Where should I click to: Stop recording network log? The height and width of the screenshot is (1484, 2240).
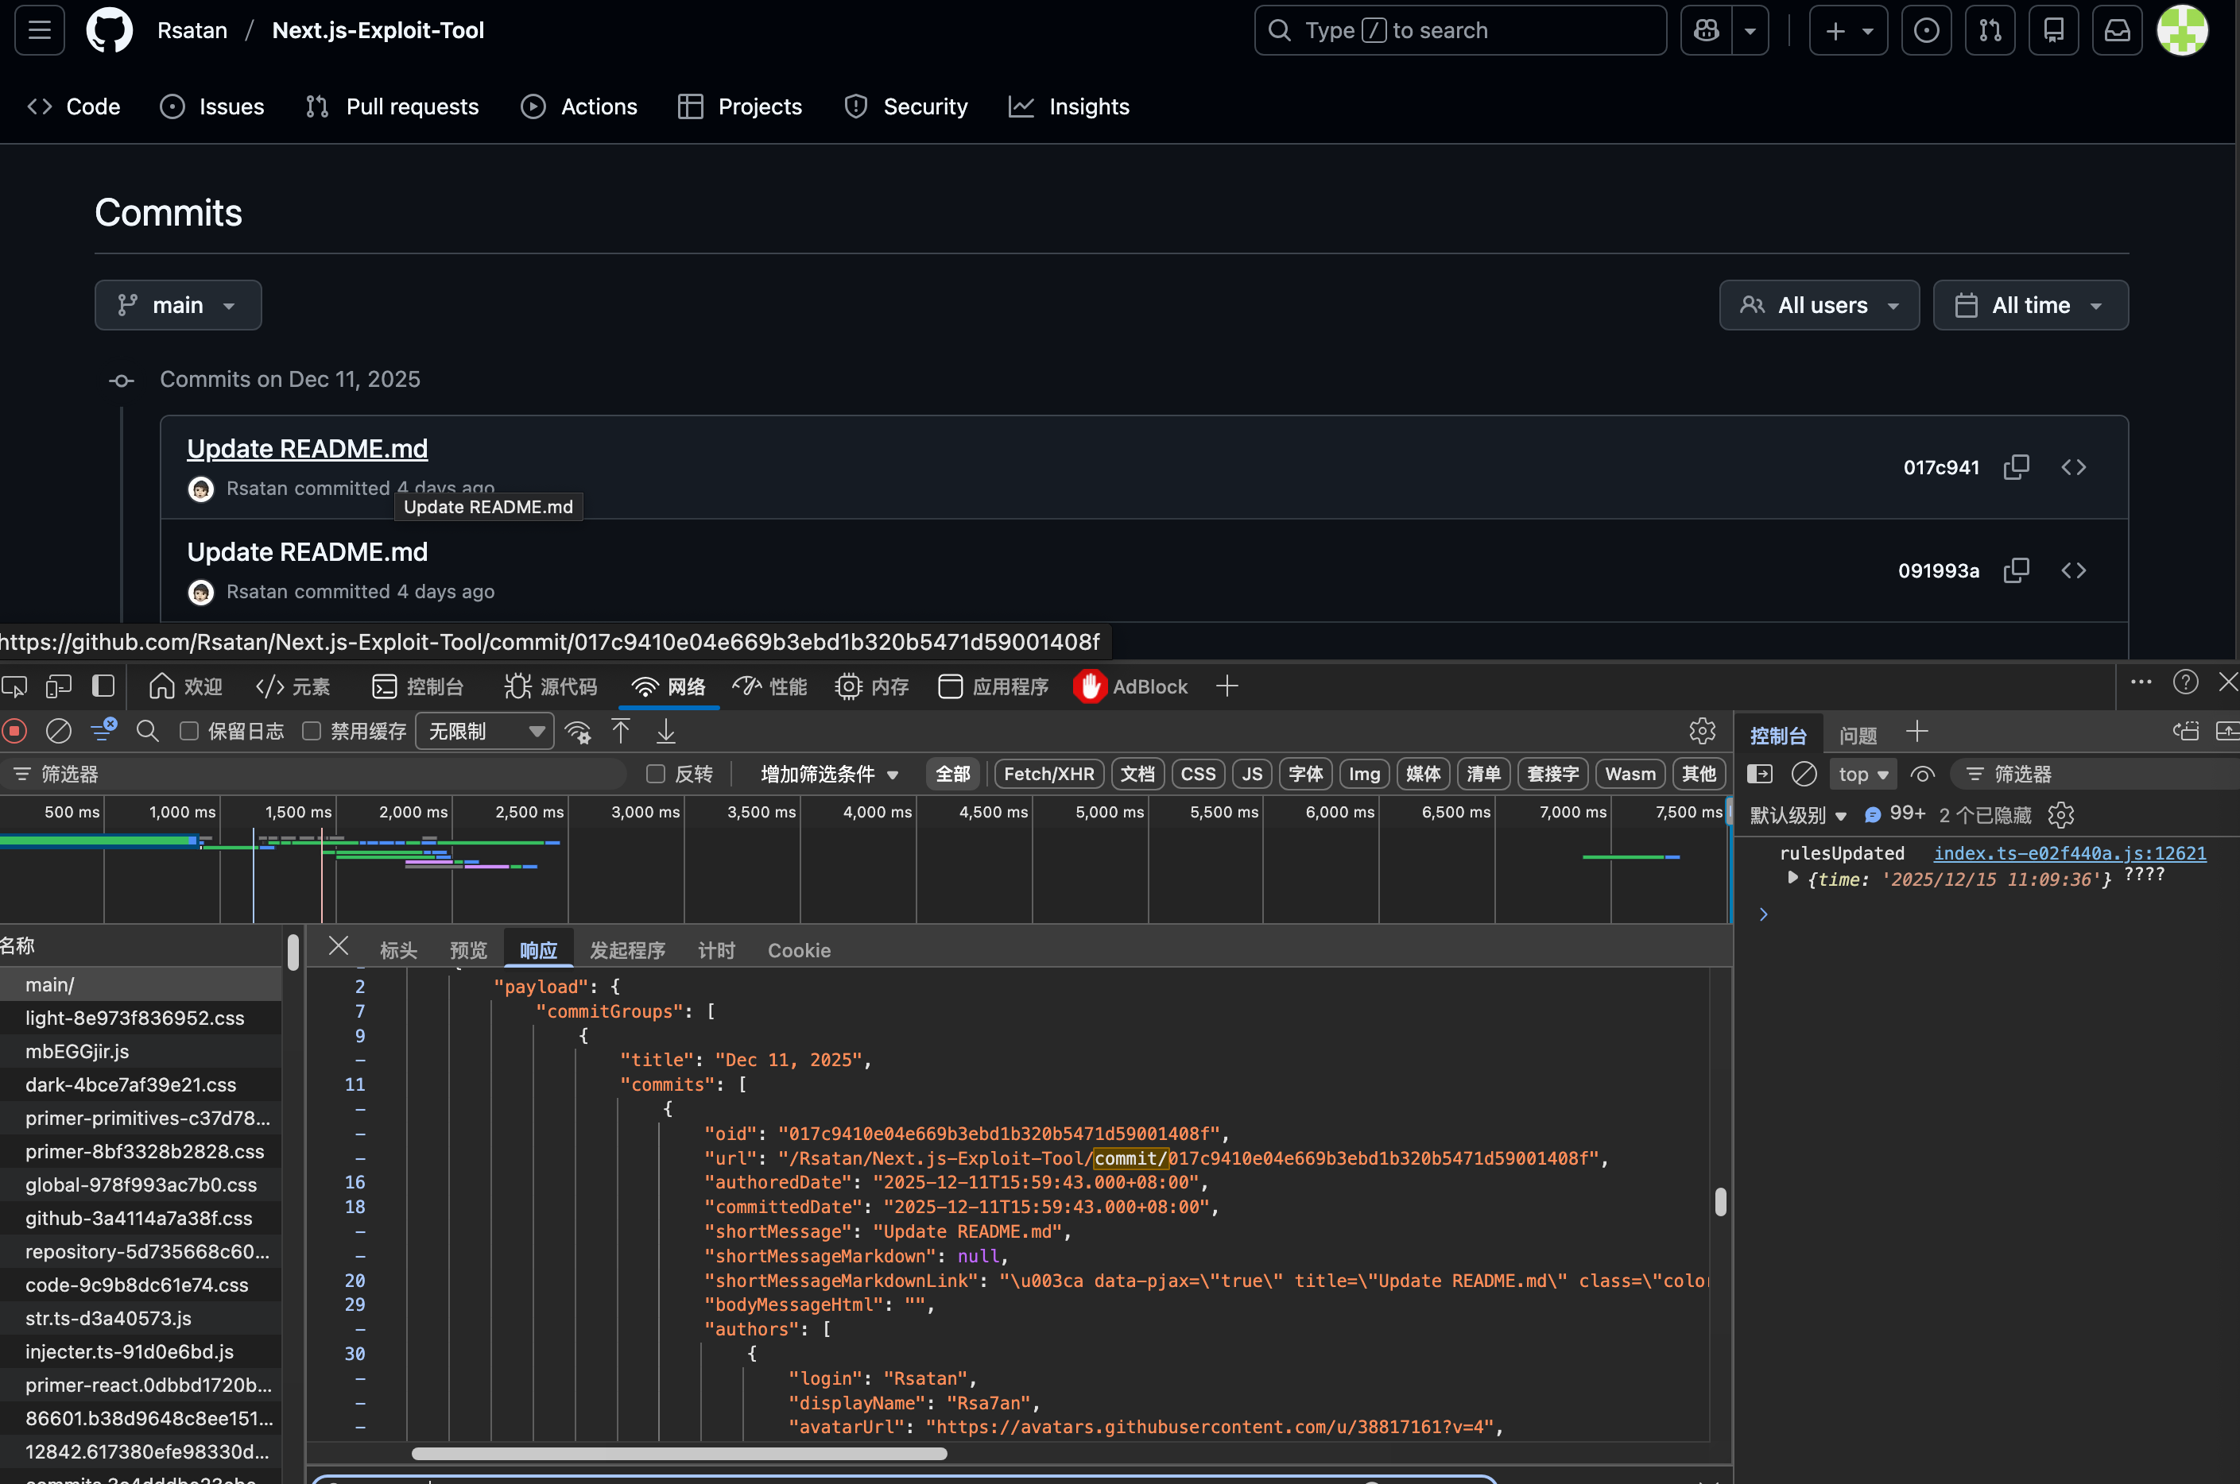click(14, 731)
